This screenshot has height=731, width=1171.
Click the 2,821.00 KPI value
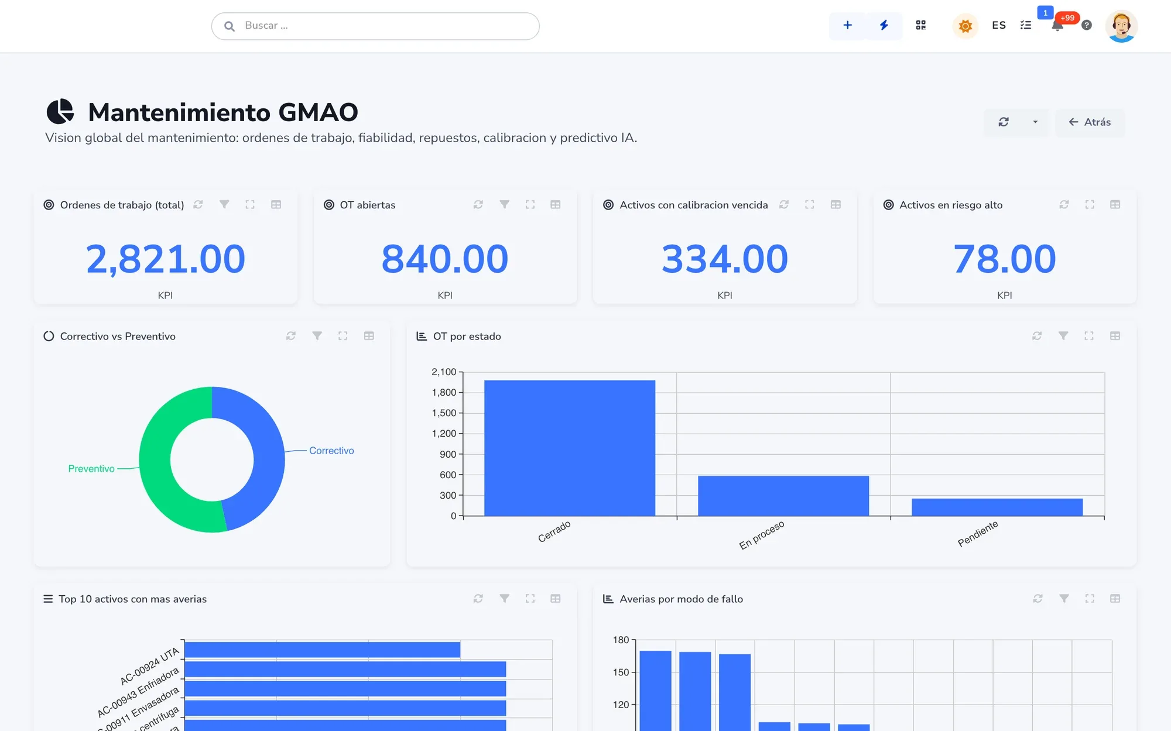pyautogui.click(x=166, y=259)
